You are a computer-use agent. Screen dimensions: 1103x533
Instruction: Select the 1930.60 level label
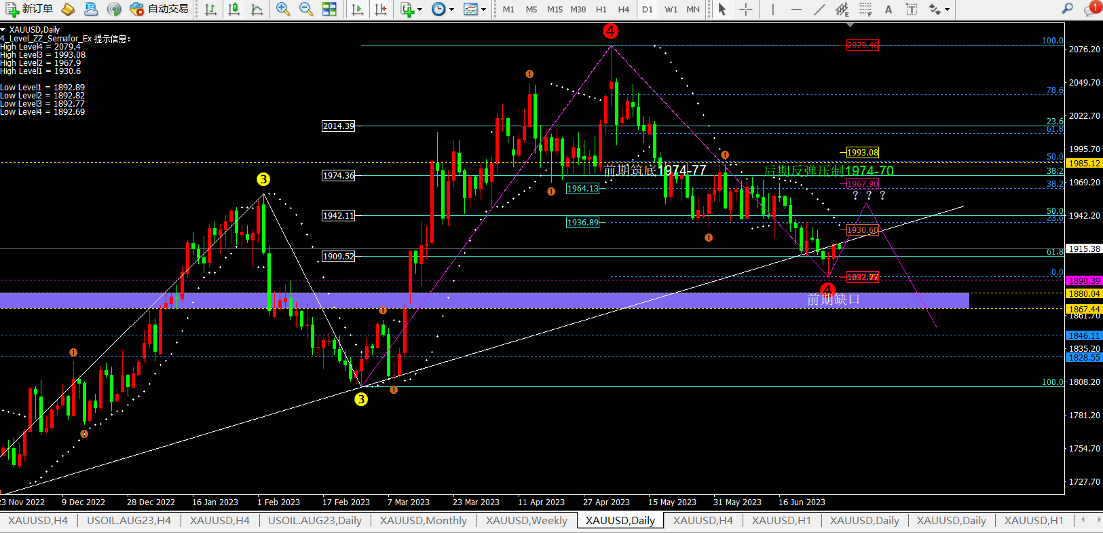coord(863,230)
